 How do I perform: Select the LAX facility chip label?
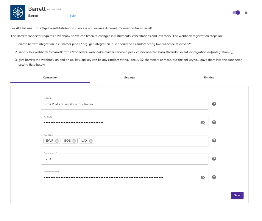click(84, 141)
